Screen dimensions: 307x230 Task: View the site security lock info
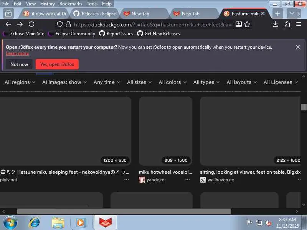[x=68, y=24]
